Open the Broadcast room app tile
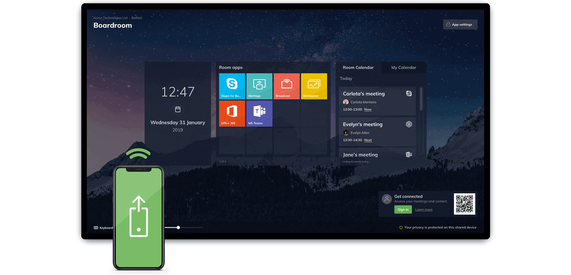The width and height of the screenshot is (571, 275). tap(287, 86)
